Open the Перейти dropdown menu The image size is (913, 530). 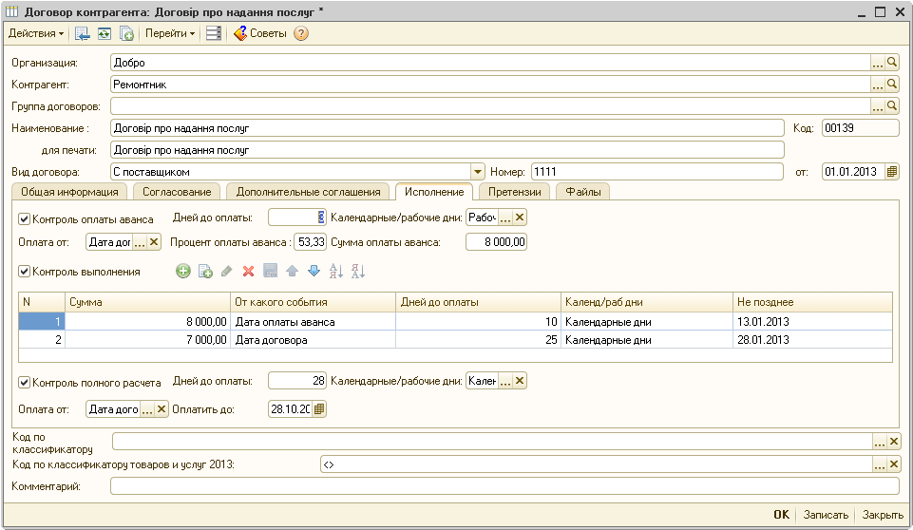point(170,33)
